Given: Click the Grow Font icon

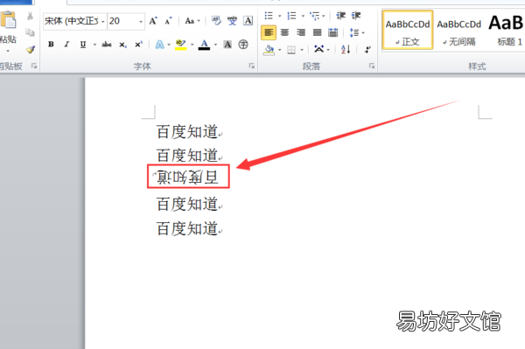Looking at the screenshot, I should tap(153, 21).
